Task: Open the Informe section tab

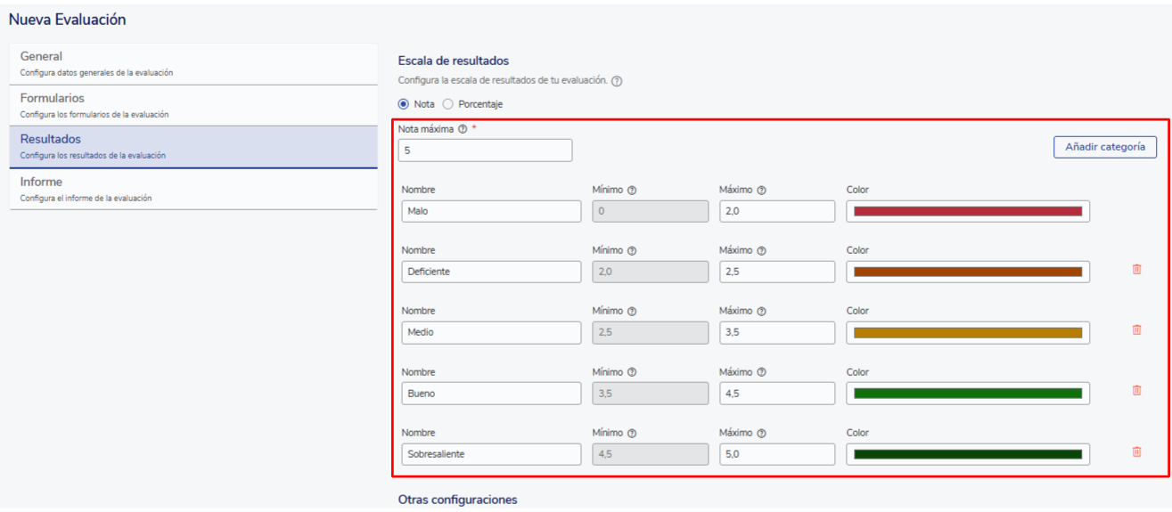Action: point(193,189)
